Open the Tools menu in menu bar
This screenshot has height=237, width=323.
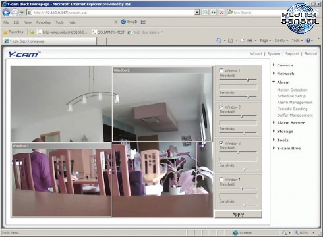coord(59,22)
